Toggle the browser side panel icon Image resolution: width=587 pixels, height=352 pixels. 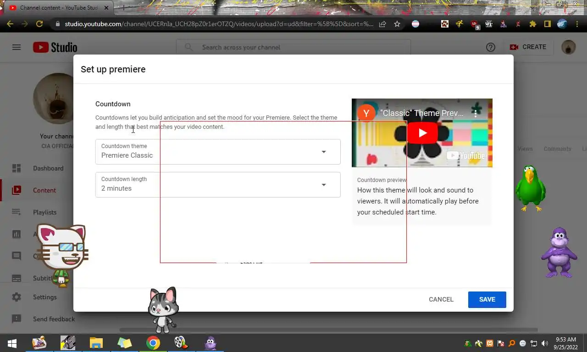pyautogui.click(x=547, y=24)
